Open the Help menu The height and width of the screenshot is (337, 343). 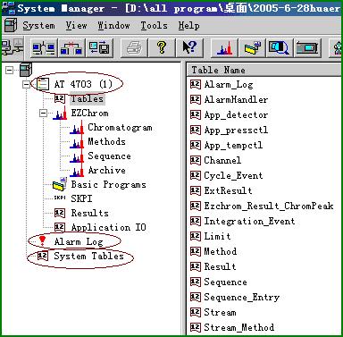(188, 26)
